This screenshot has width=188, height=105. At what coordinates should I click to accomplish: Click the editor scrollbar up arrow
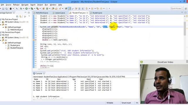point(185,16)
